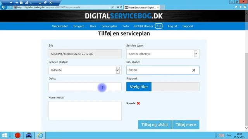
Task: Click the scrollbar up arrow
Action: point(246,14)
